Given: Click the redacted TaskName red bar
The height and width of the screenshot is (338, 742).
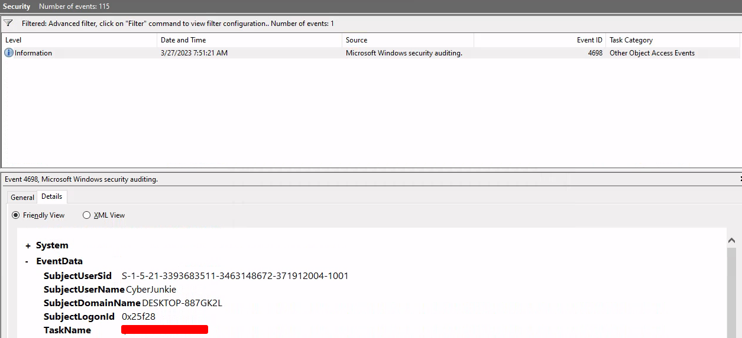Looking at the screenshot, I should pos(164,330).
